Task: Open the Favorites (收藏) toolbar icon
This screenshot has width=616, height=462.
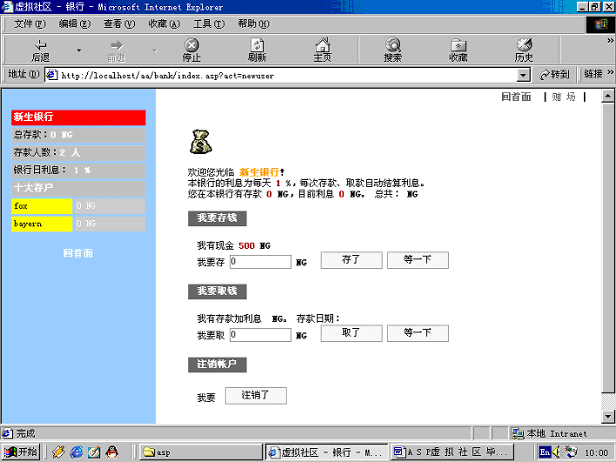Action: click(x=458, y=50)
